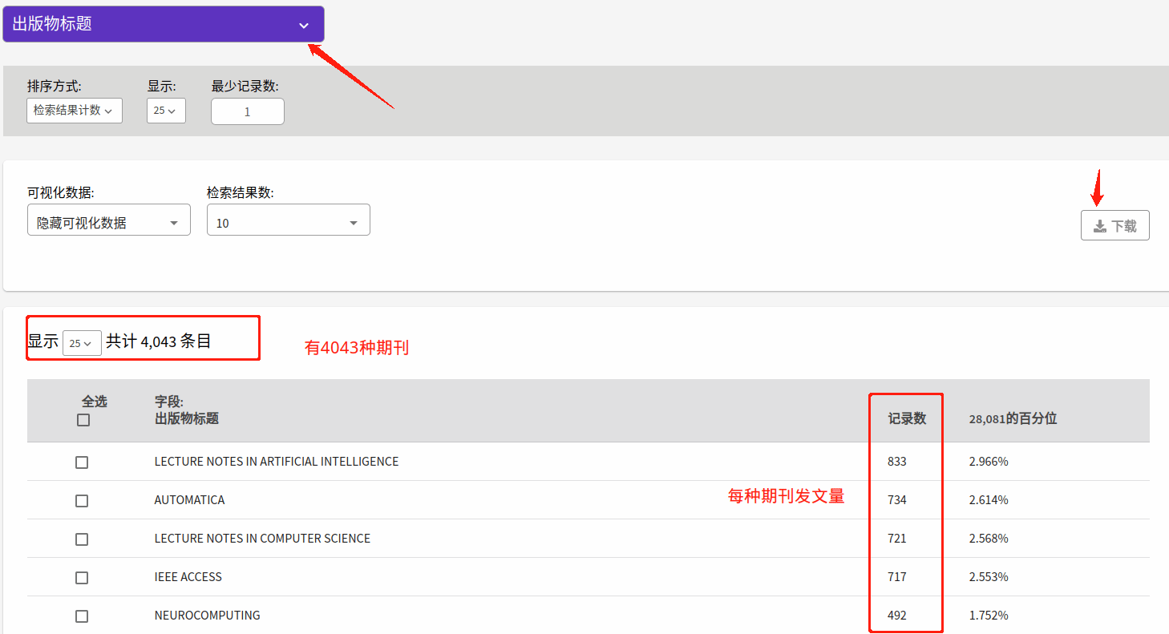Click the percentage 2.553%
The width and height of the screenshot is (1169, 634).
tap(989, 577)
